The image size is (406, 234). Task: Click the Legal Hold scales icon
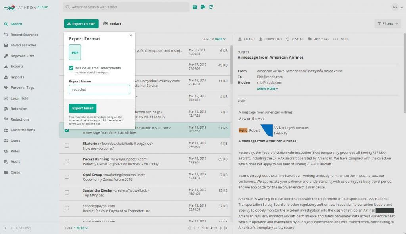click(x=6, y=98)
